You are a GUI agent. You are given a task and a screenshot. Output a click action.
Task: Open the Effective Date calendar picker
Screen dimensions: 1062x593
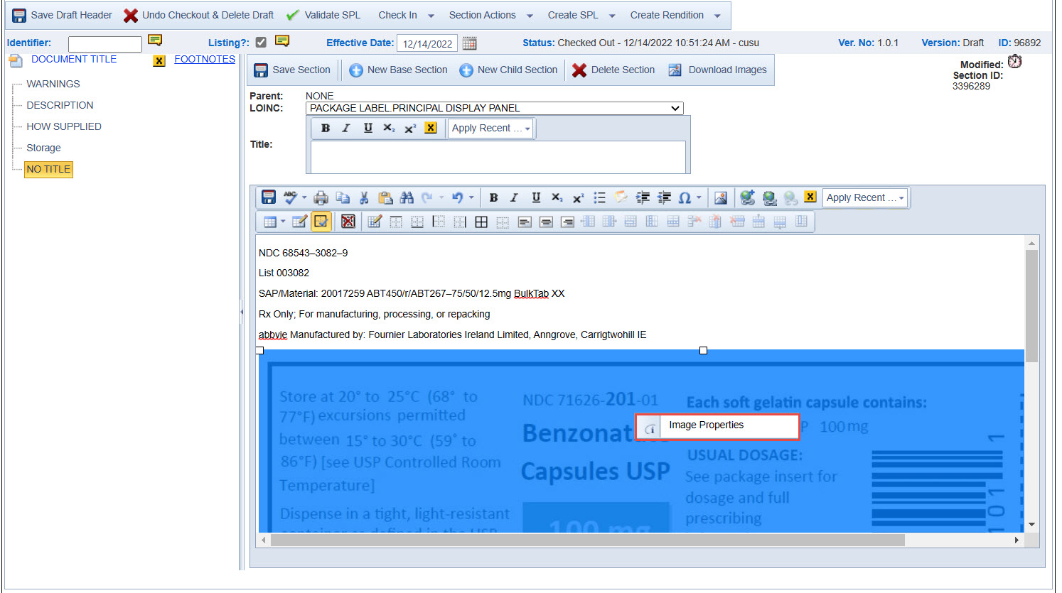pyautogui.click(x=469, y=43)
